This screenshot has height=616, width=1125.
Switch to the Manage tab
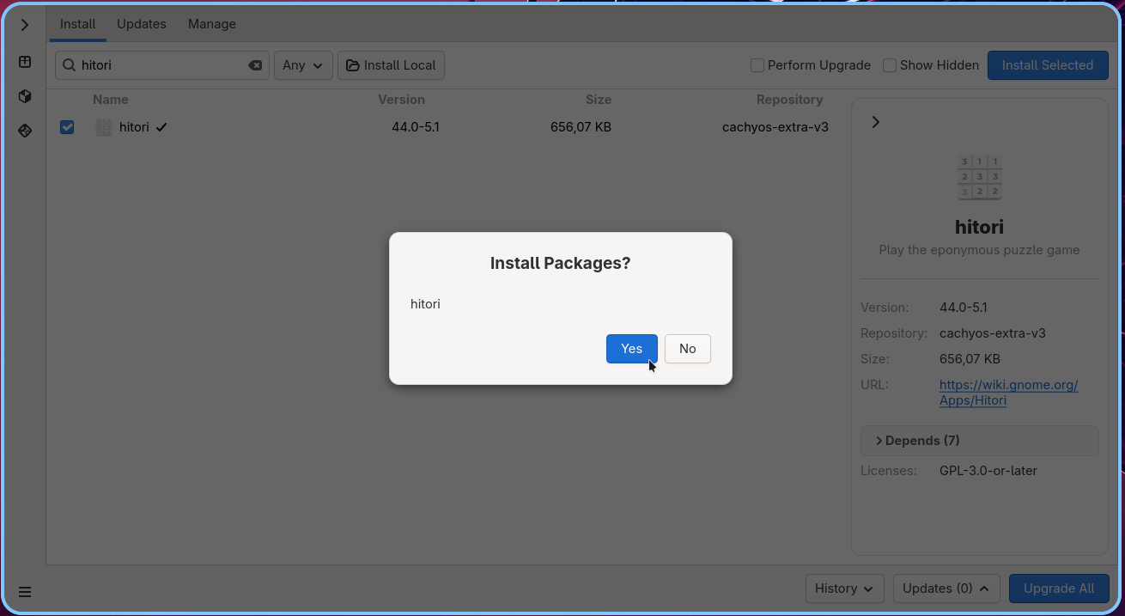212,24
